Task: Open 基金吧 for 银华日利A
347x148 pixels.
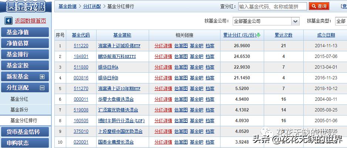Action: pyautogui.click(x=196, y=67)
